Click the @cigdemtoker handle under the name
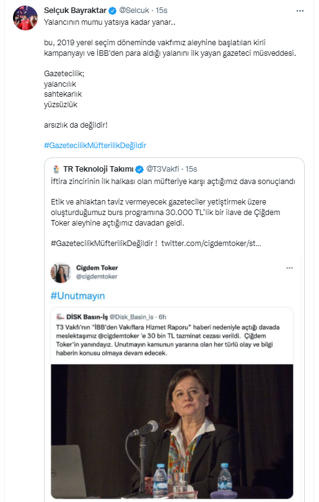The height and width of the screenshot is (502, 319). [x=97, y=276]
